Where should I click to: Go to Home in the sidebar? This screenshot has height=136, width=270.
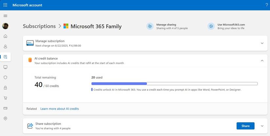click(5, 36)
